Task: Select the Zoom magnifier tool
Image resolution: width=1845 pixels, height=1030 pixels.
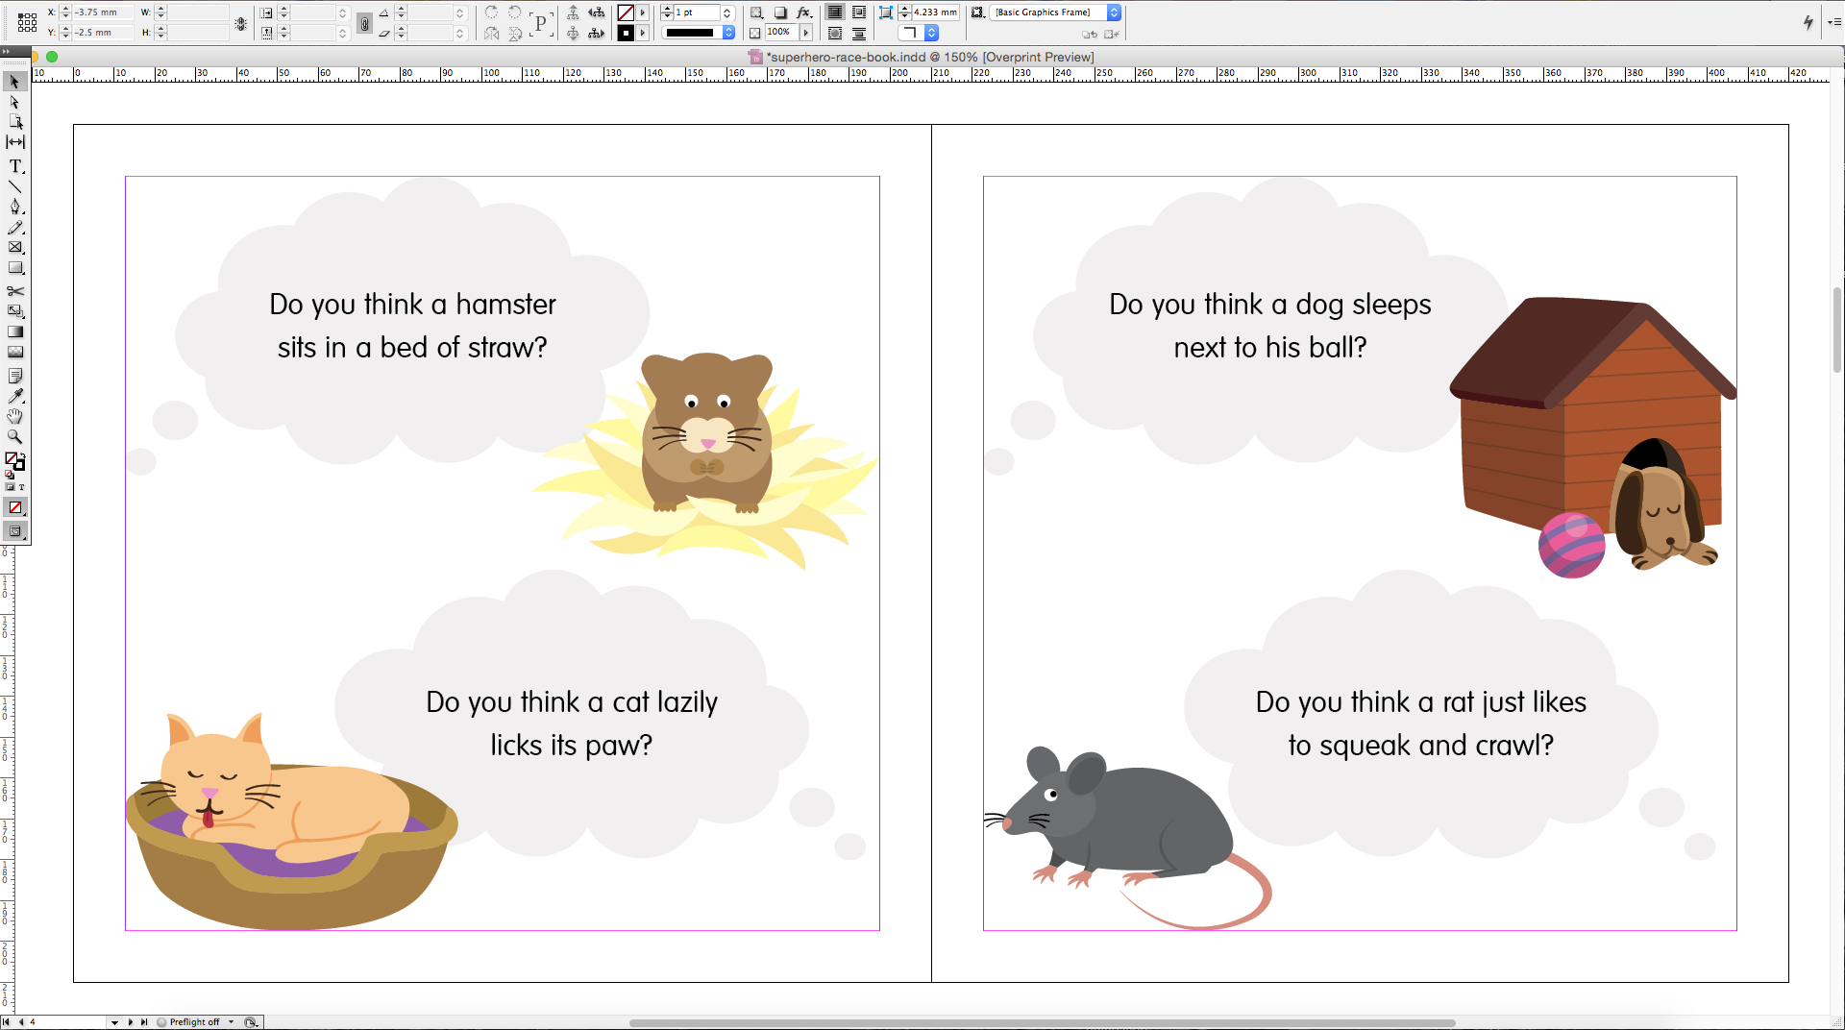Action: coord(15,437)
